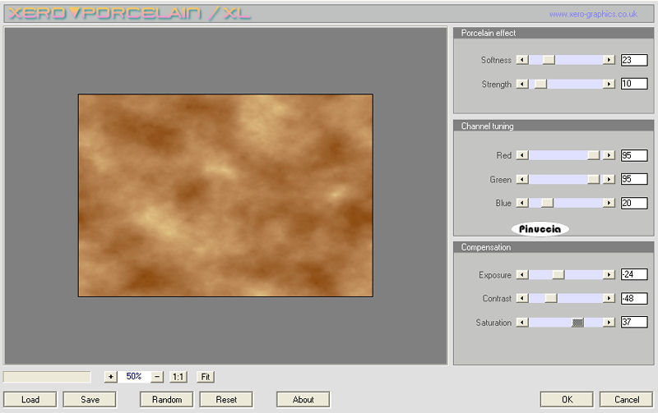The width and height of the screenshot is (658, 413).
Task: Click Strength slider right arrow
Action: tap(609, 85)
